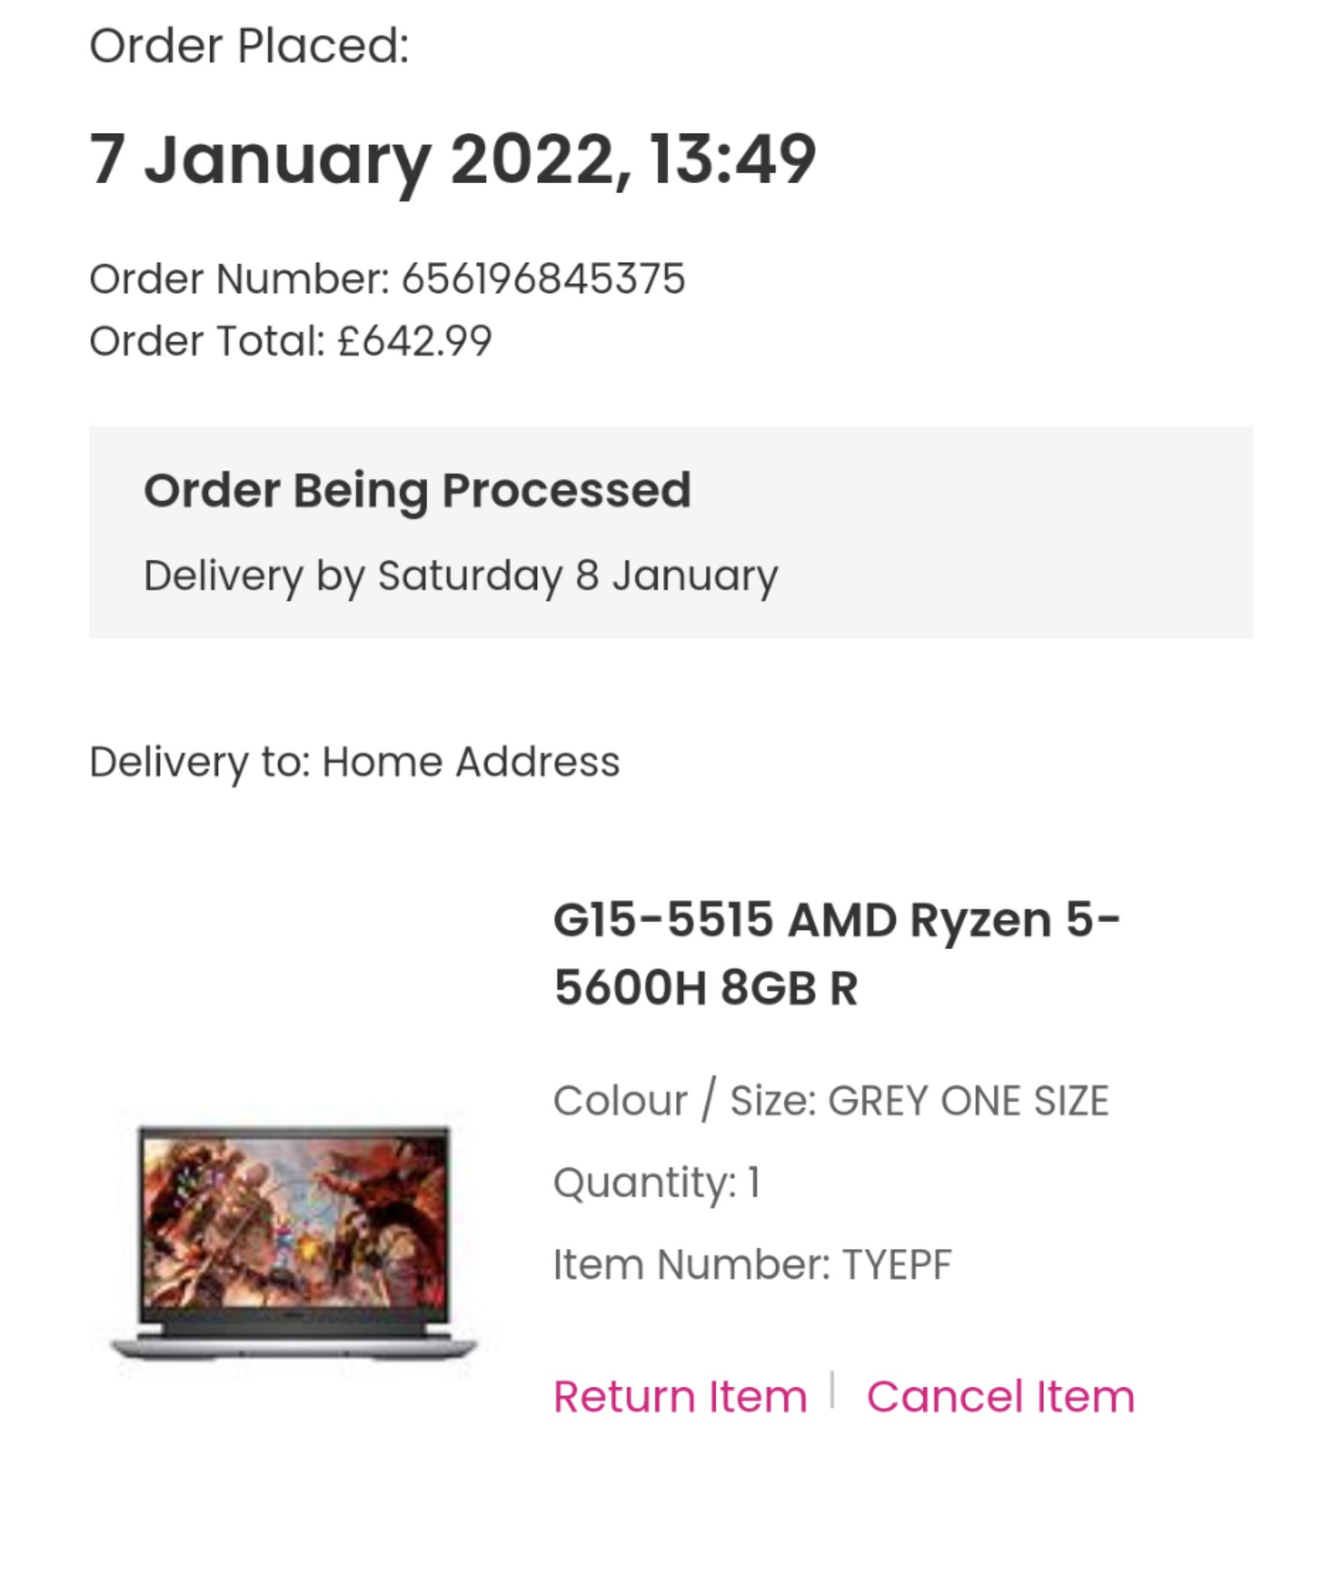
Task: Click the Cancel Item link
Action: click(1000, 1397)
